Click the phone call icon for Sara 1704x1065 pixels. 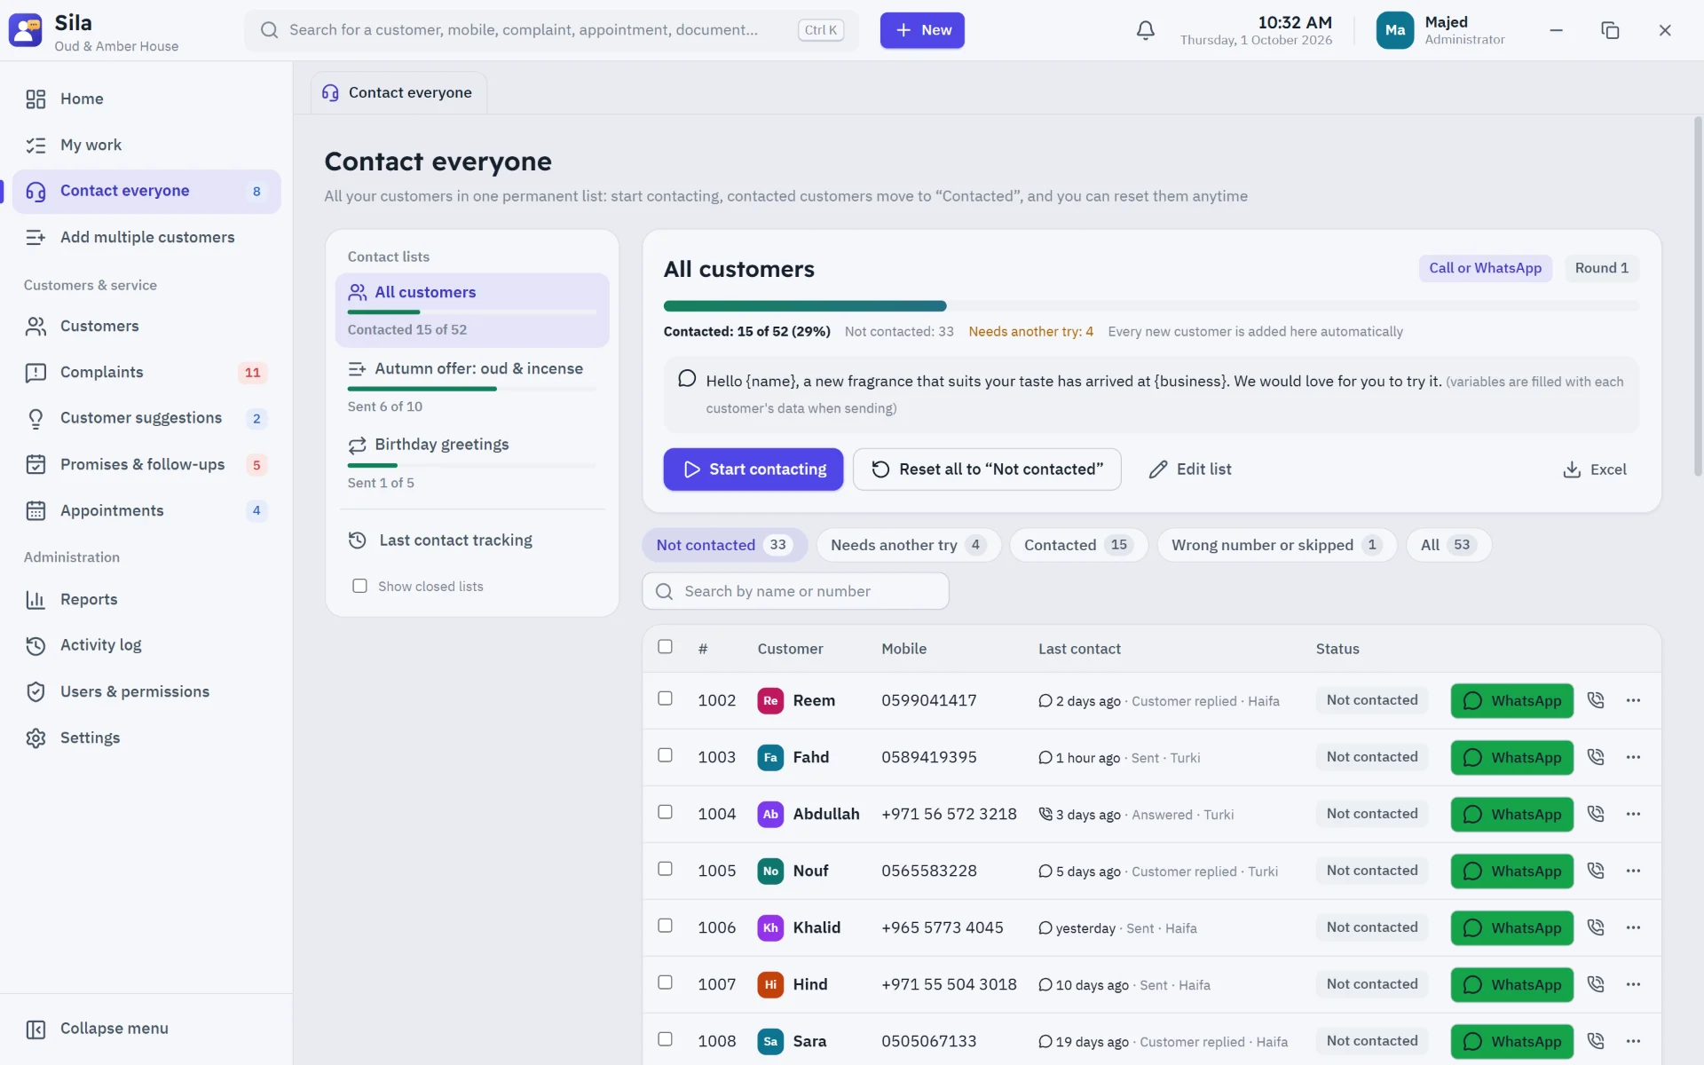[x=1596, y=1041]
